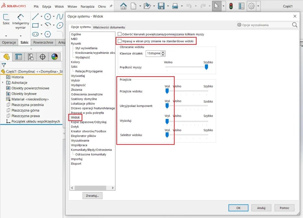Adjust the Selektor widoku slider handle
This screenshot has height=218, width=303.
click(167, 135)
